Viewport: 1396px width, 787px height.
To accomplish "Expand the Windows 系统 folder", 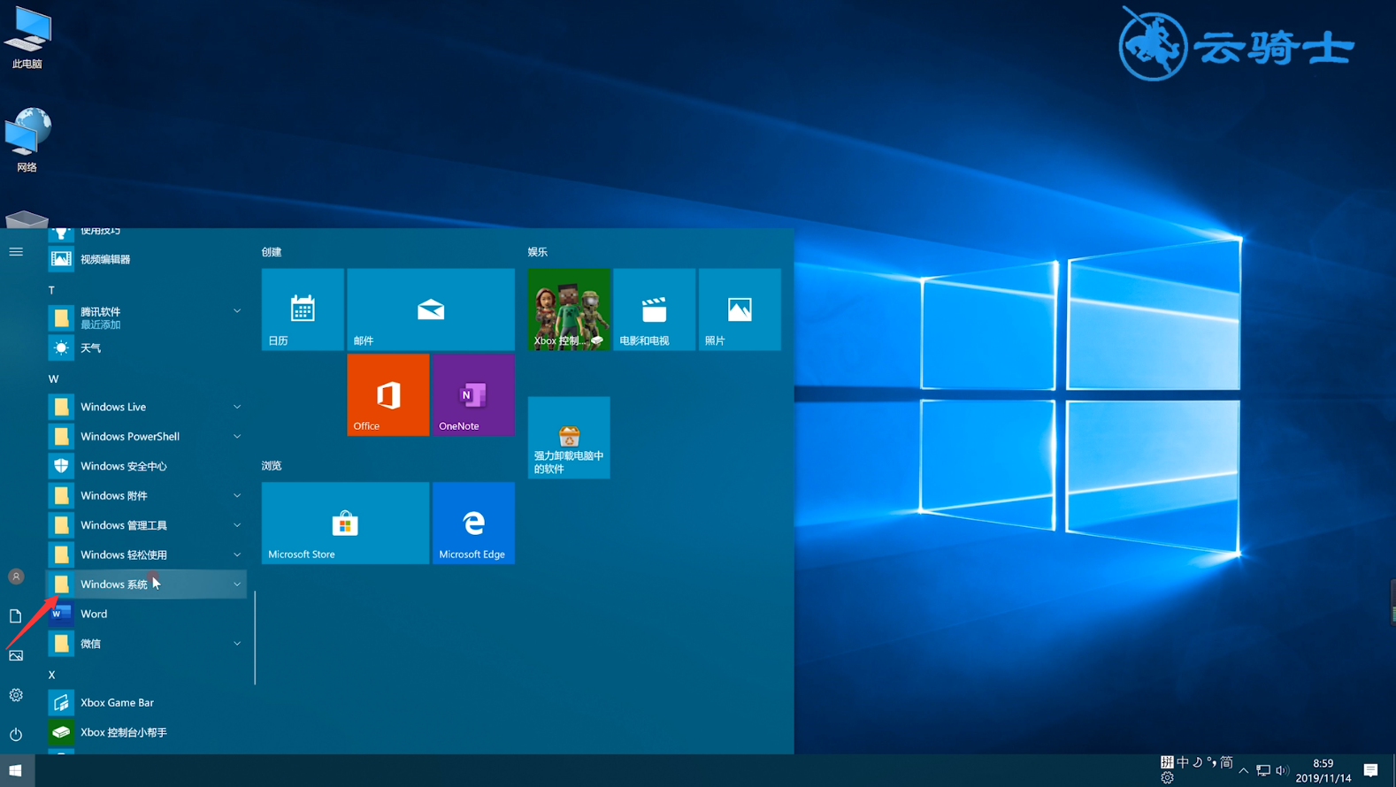I will click(x=146, y=585).
